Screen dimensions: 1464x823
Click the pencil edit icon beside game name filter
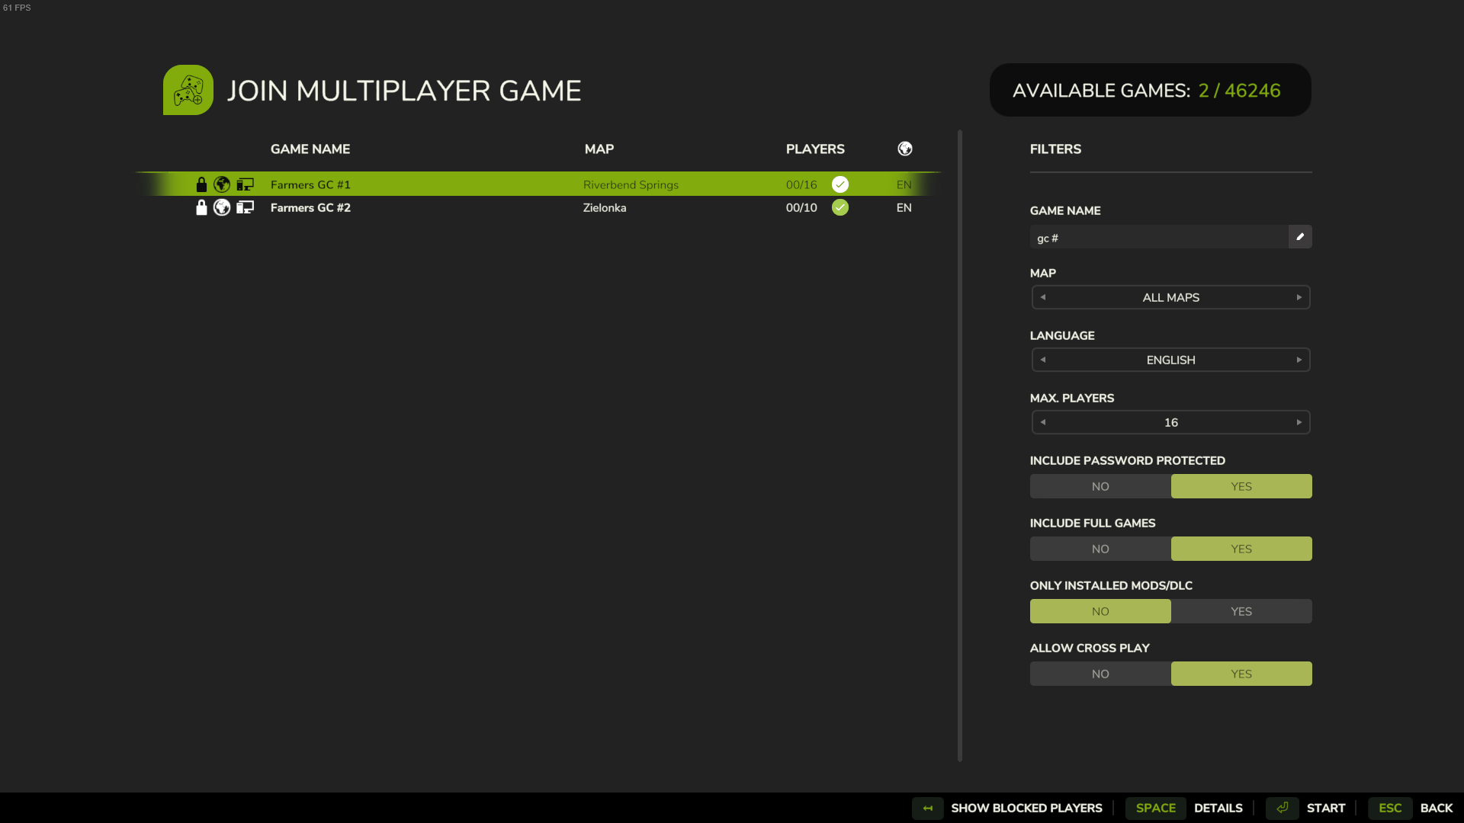point(1300,237)
